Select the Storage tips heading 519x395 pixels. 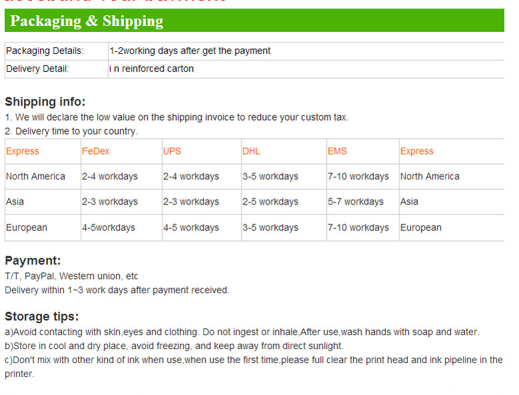(42, 316)
